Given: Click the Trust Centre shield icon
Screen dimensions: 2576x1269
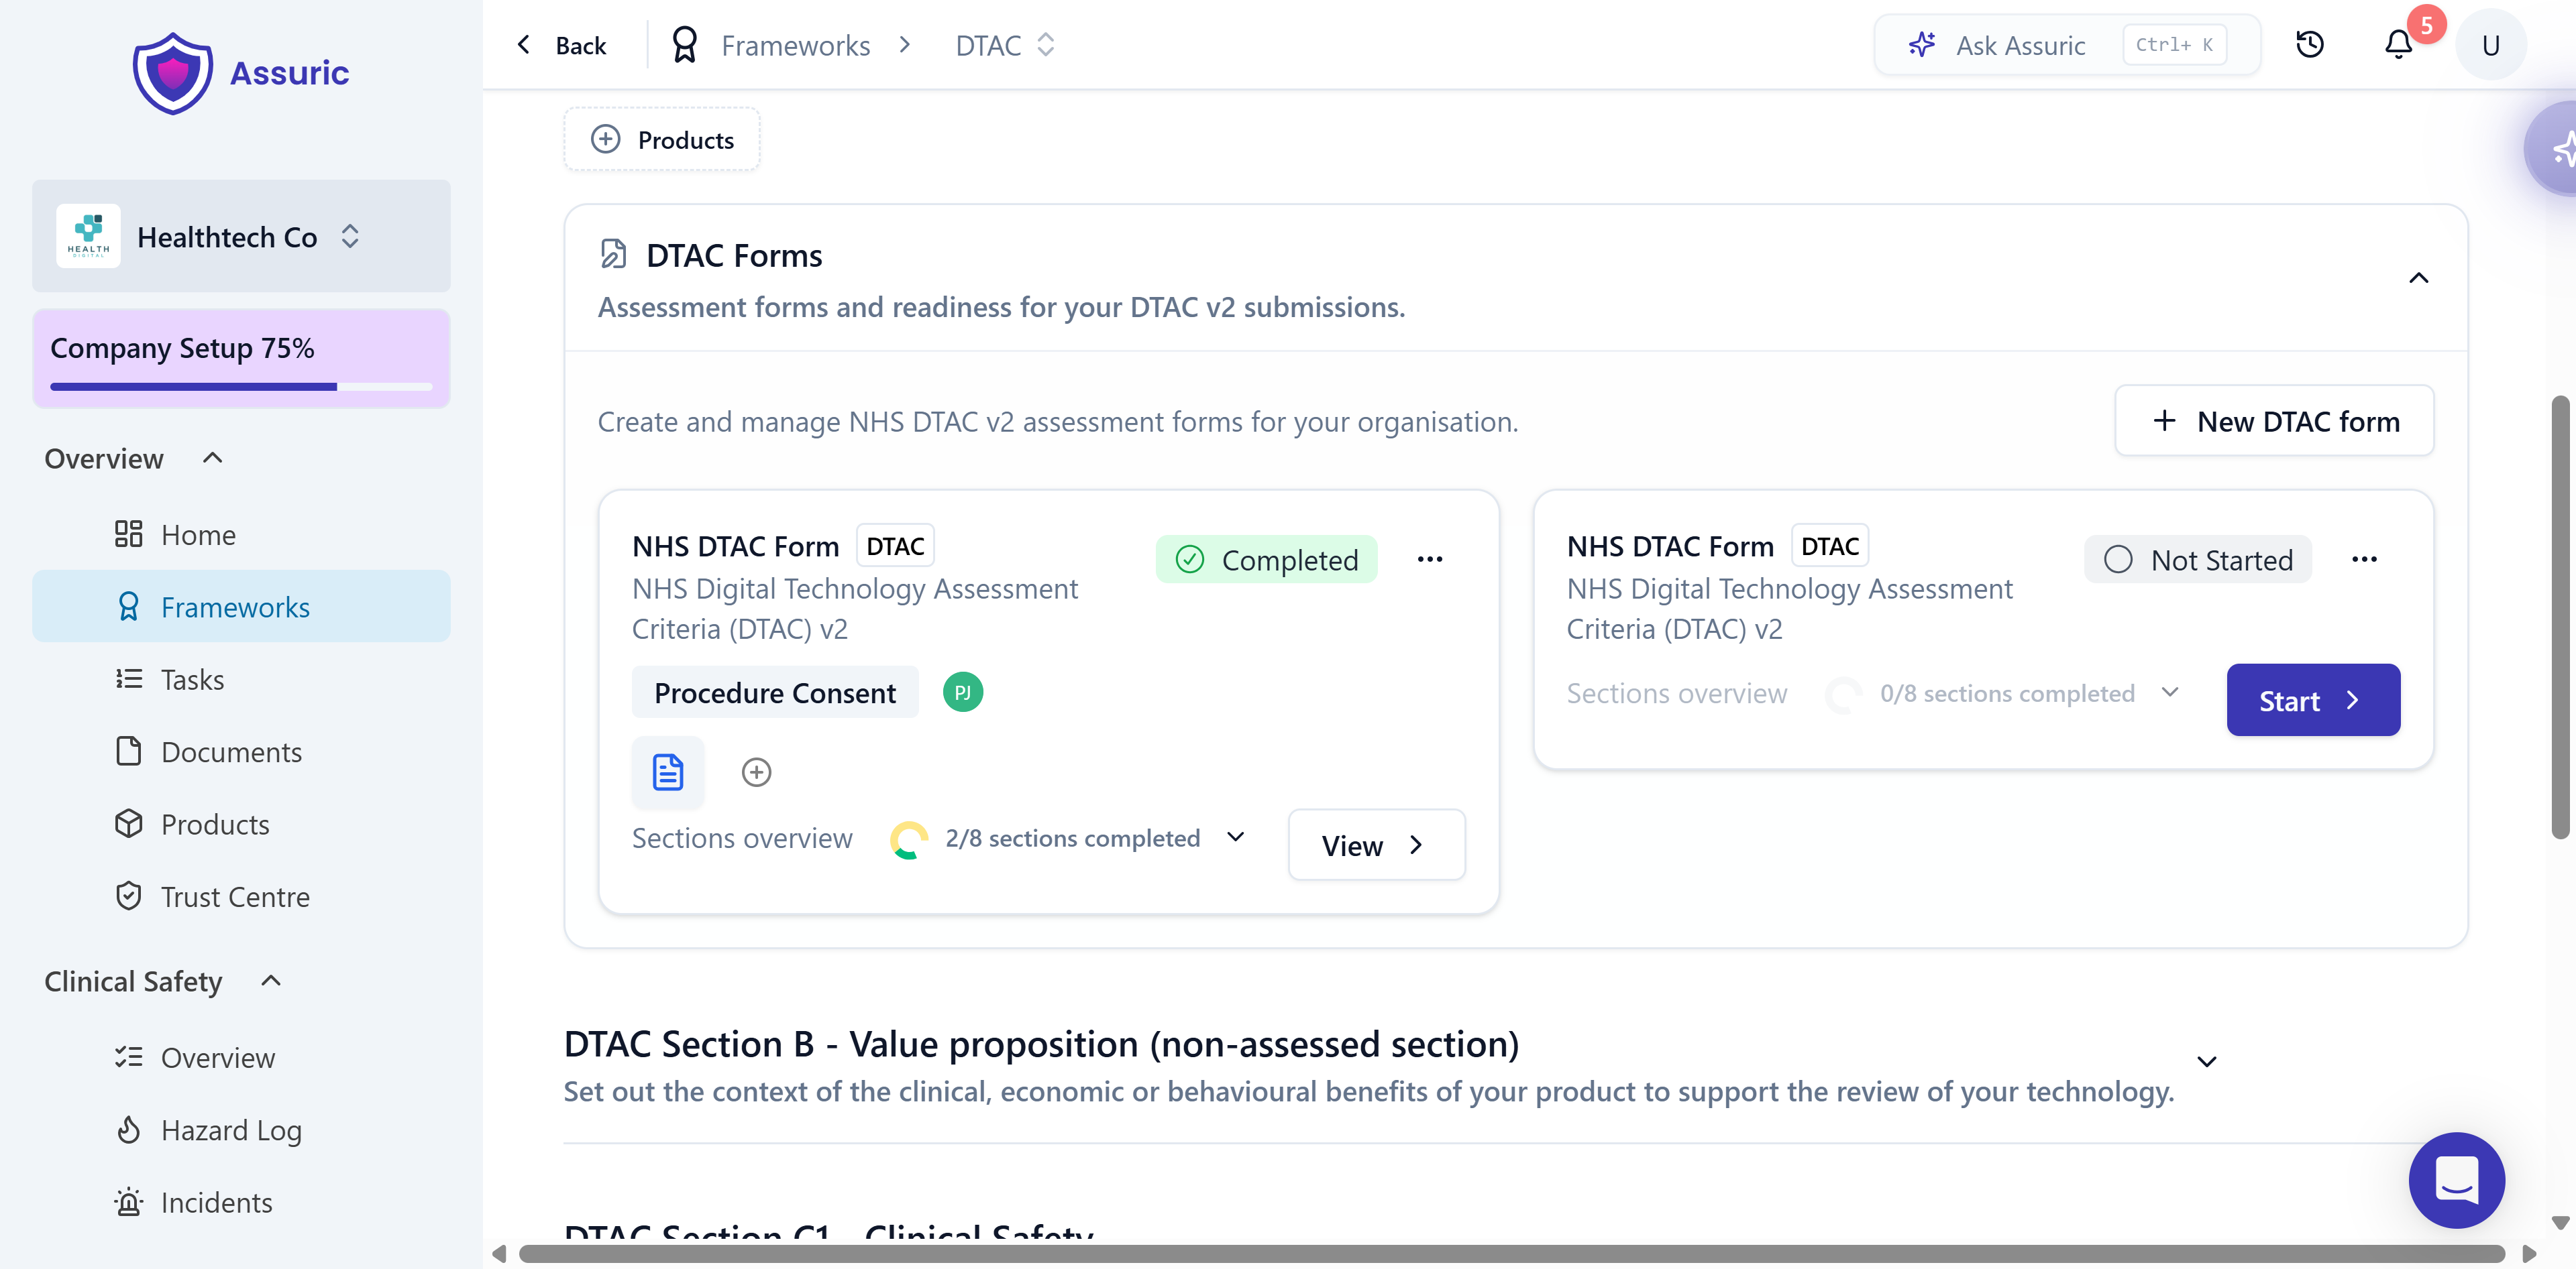Looking at the screenshot, I should (128, 896).
